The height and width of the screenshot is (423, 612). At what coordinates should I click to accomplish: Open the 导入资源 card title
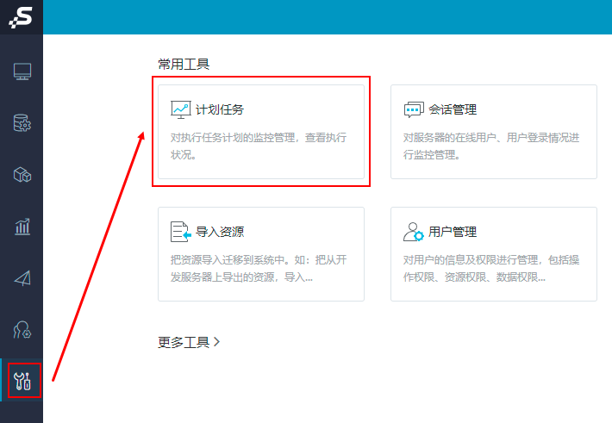[220, 232]
